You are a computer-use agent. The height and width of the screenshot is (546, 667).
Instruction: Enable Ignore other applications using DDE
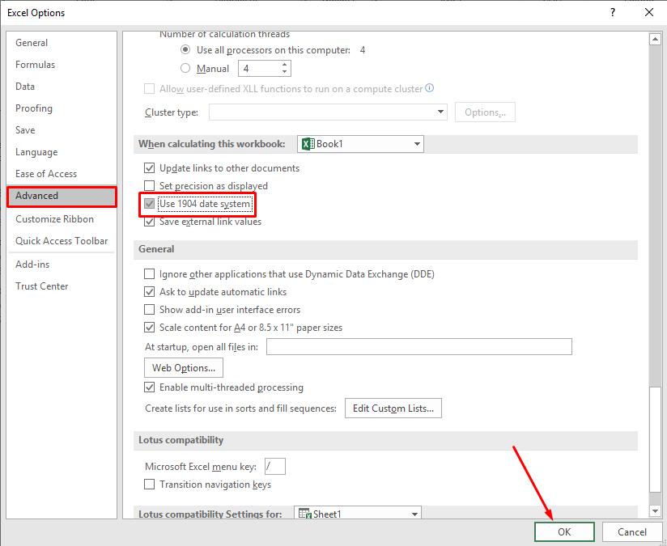[149, 274]
